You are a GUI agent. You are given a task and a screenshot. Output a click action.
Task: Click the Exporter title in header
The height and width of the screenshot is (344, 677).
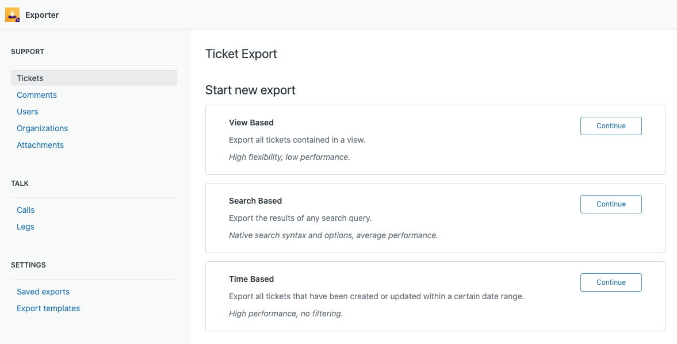[42, 15]
